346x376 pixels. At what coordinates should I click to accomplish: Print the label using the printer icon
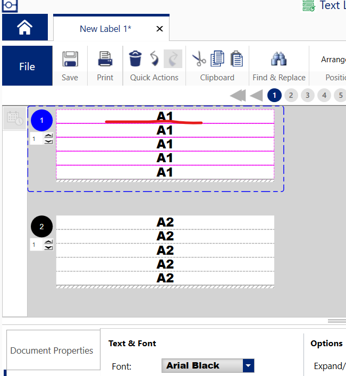click(x=105, y=59)
